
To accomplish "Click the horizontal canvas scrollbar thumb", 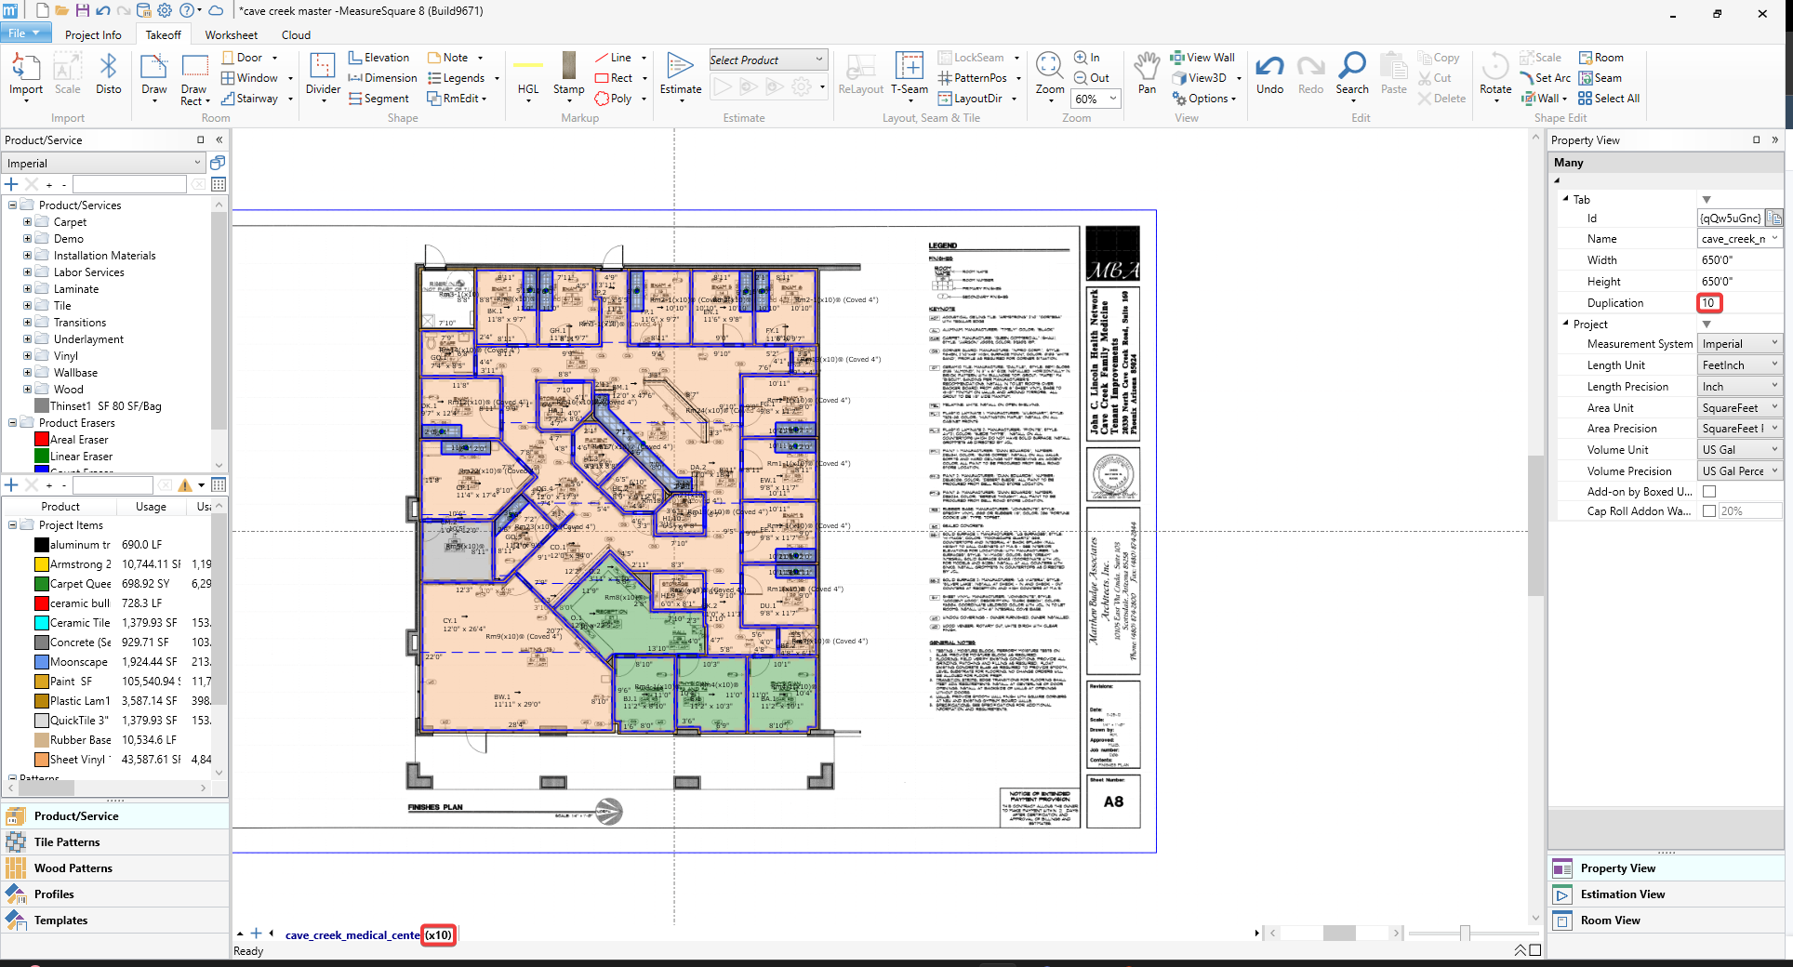I will pyautogui.click(x=1339, y=933).
